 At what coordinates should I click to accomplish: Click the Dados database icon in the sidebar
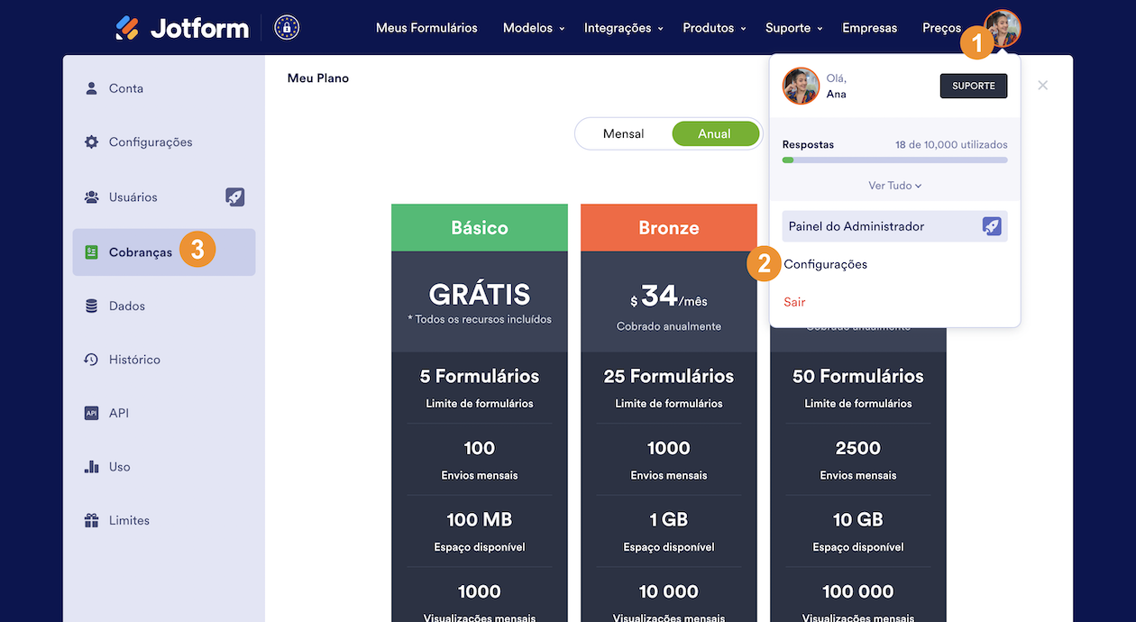pyautogui.click(x=91, y=306)
